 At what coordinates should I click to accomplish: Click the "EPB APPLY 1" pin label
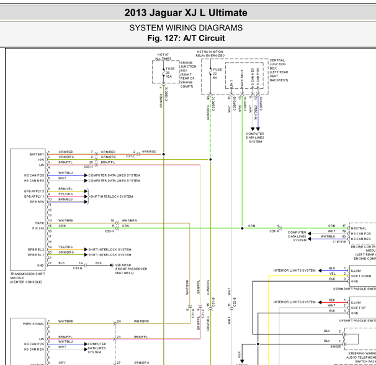pos(34,196)
